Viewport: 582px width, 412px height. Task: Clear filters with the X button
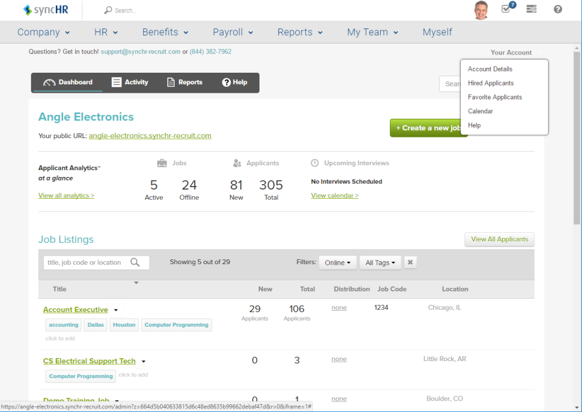(x=410, y=262)
